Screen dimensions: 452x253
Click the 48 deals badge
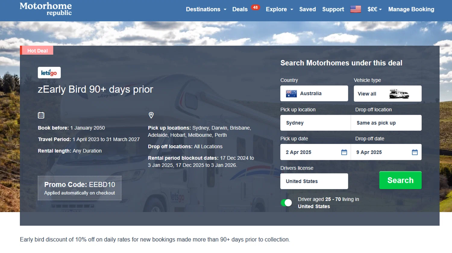click(256, 7)
